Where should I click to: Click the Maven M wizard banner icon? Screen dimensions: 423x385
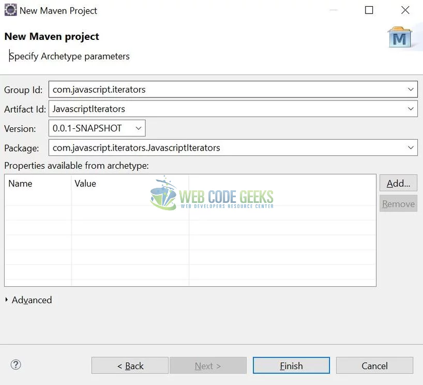click(x=400, y=37)
